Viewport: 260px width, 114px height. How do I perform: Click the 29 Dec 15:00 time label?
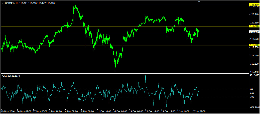[x=169, y=112]
